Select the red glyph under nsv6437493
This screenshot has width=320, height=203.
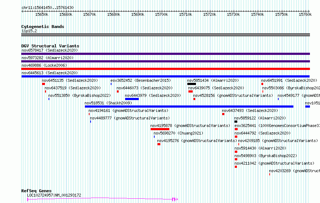point(223,114)
